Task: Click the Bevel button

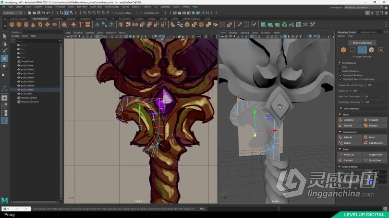Action: (375, 137)
